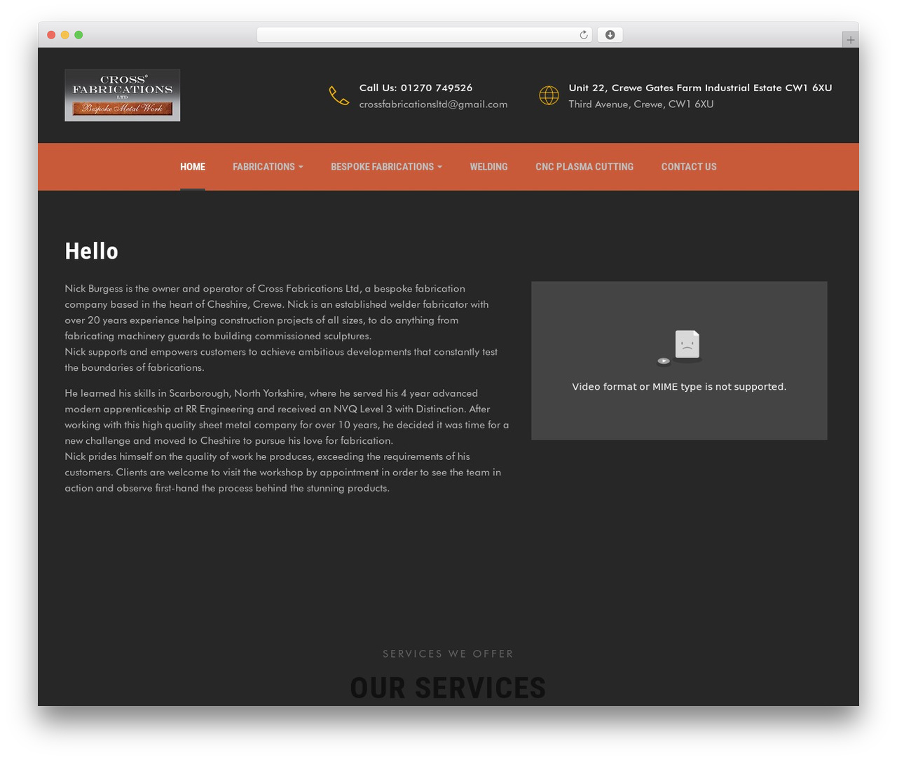897x760 pixels.
Task: Click the orange globe address icon
Action: [x=549, y=95]
